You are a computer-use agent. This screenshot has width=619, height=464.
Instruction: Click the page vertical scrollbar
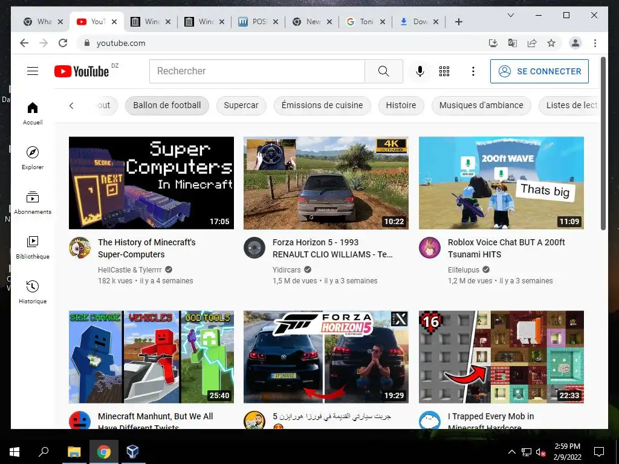[x=603, y=143]
